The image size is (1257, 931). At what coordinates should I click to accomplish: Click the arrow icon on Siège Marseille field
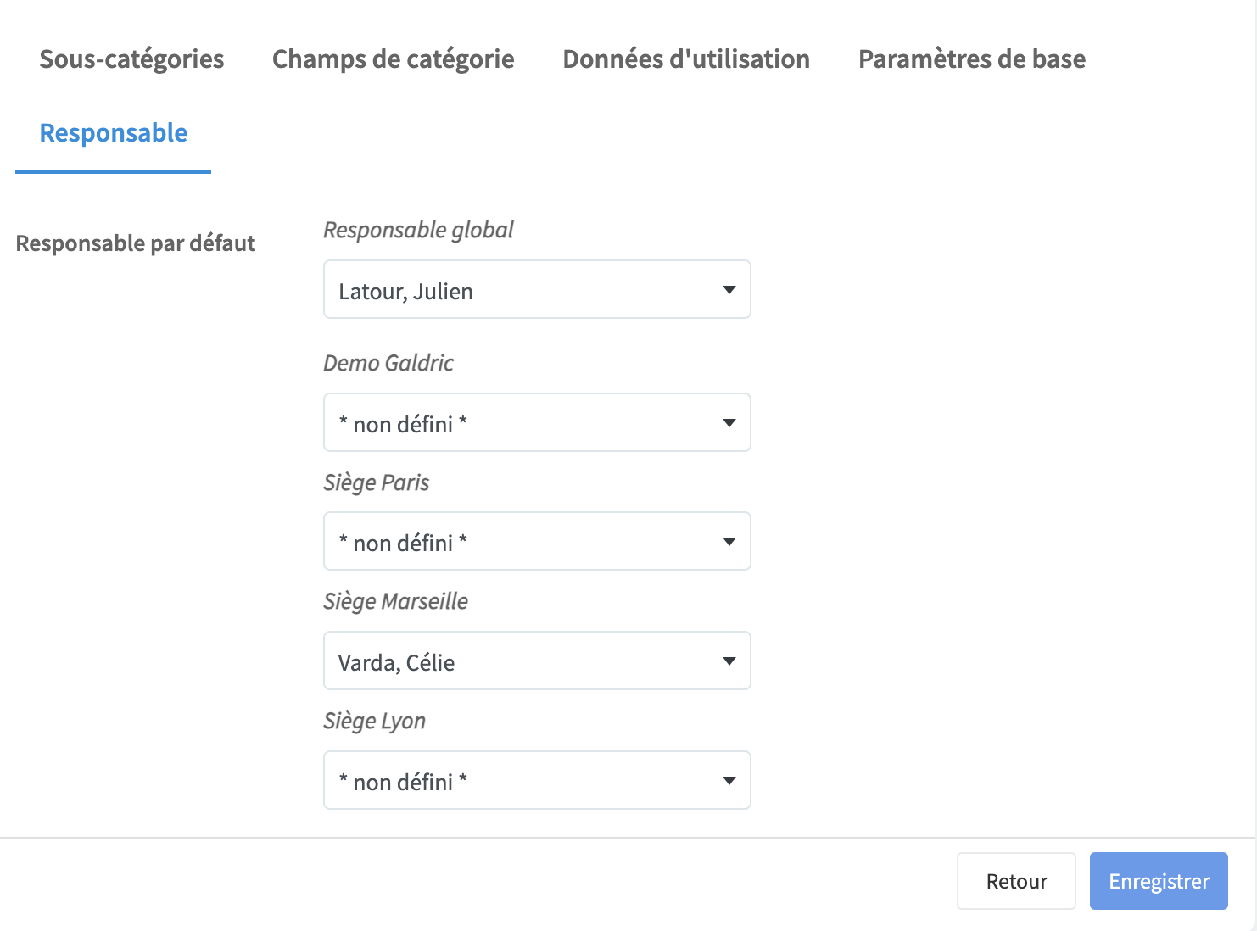729,661
